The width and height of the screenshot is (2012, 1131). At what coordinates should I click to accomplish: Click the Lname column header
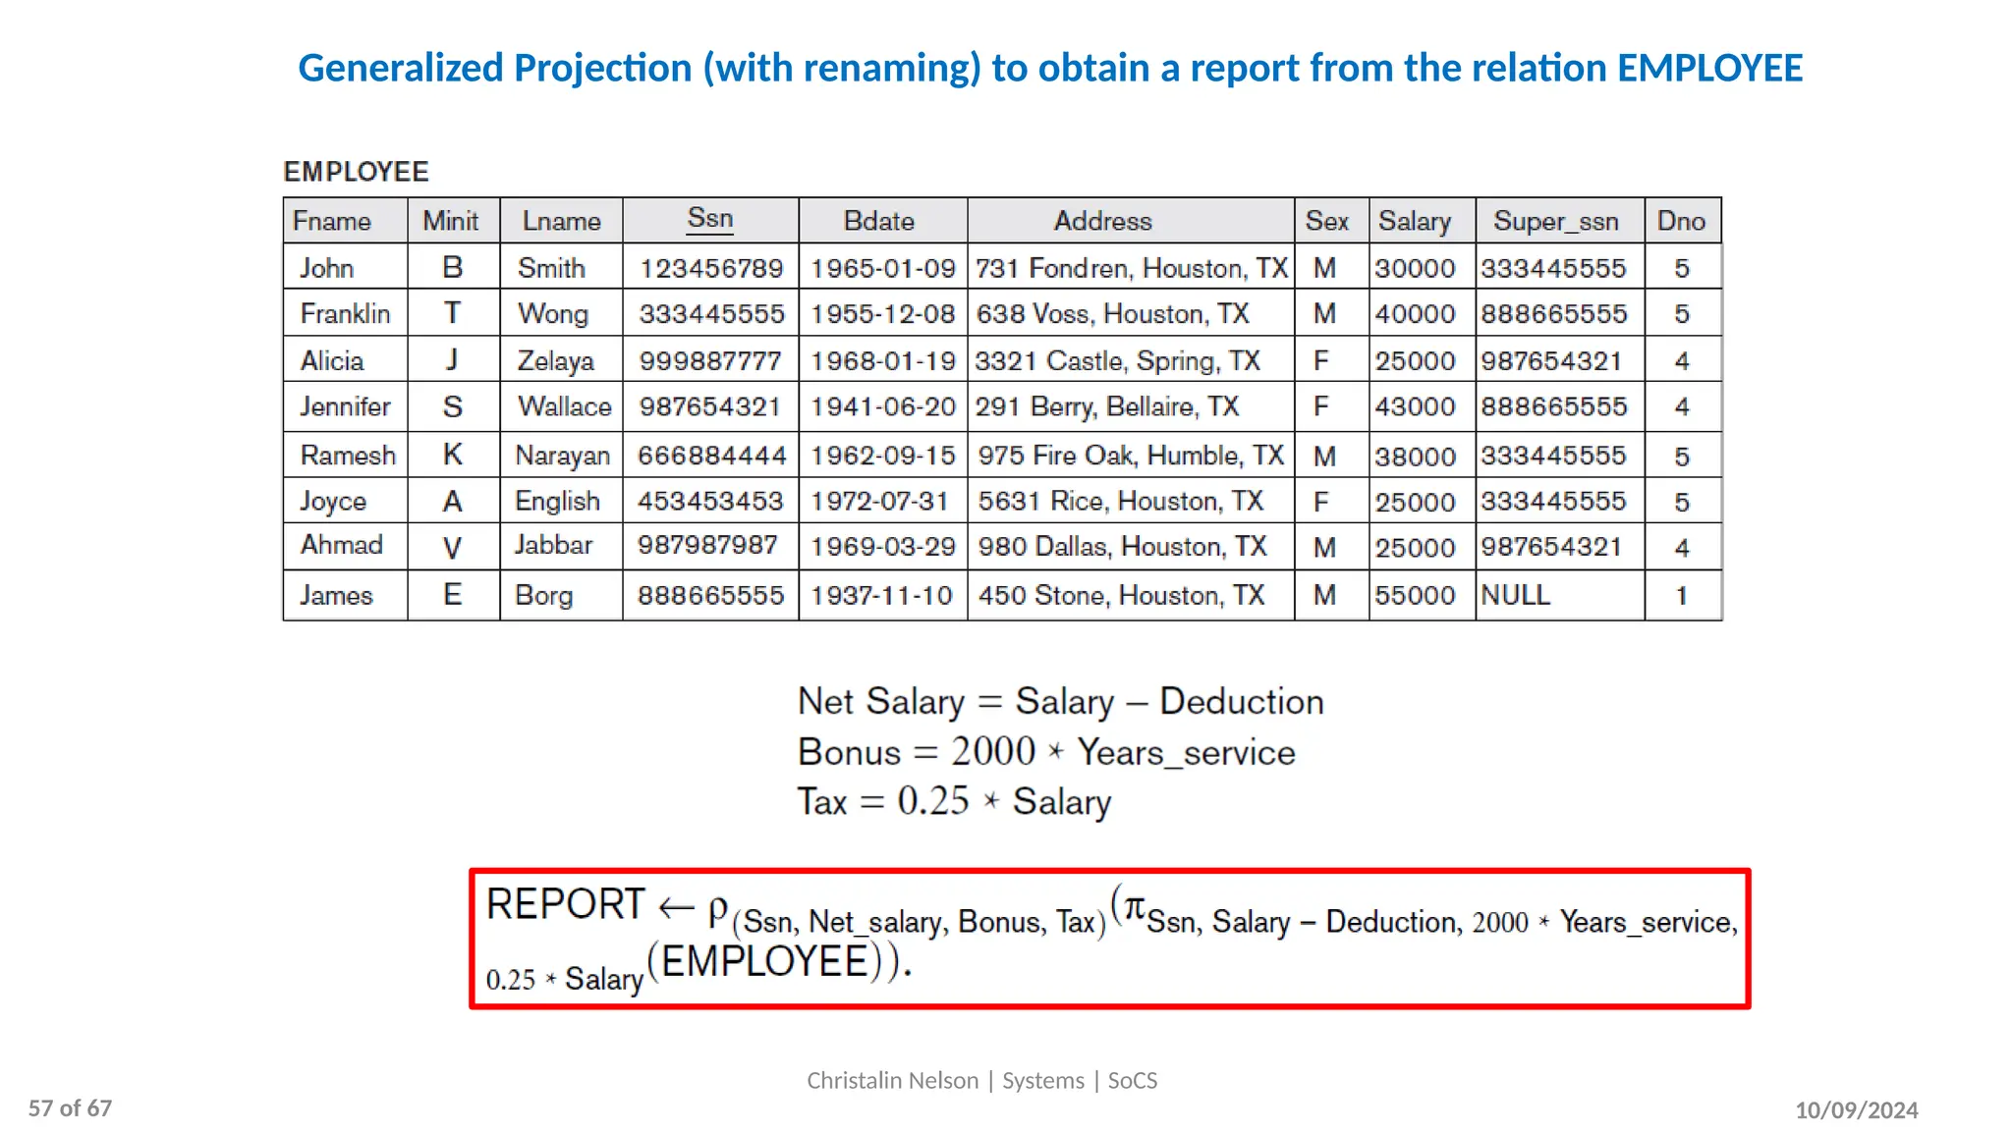pos(561,221)
